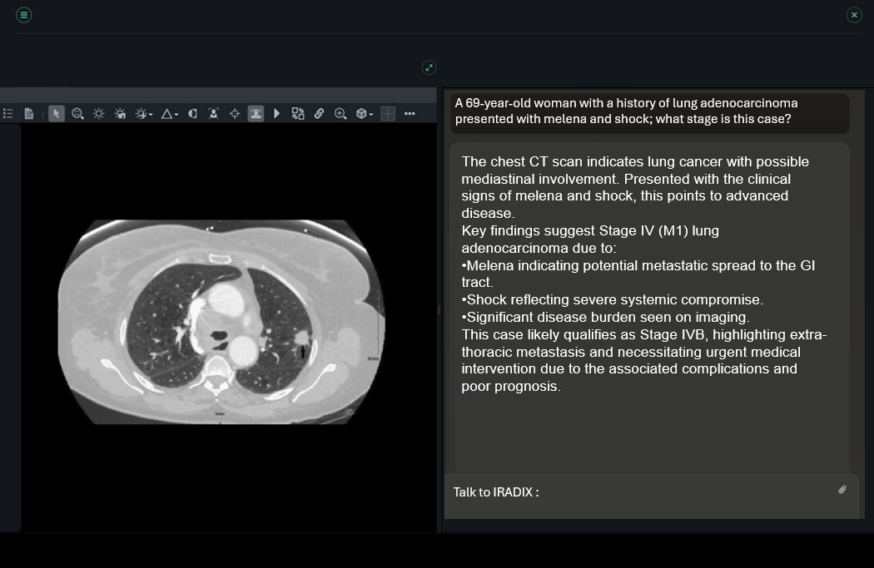Toggle the invert contrast icon

192,113
